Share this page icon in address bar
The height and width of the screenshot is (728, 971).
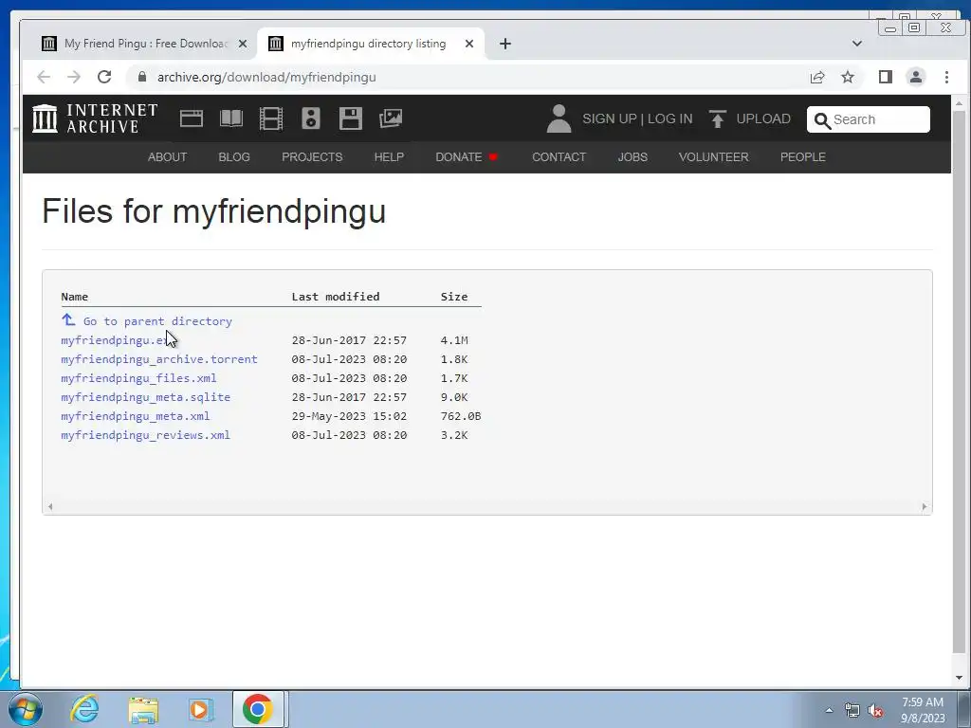point(817,77)
